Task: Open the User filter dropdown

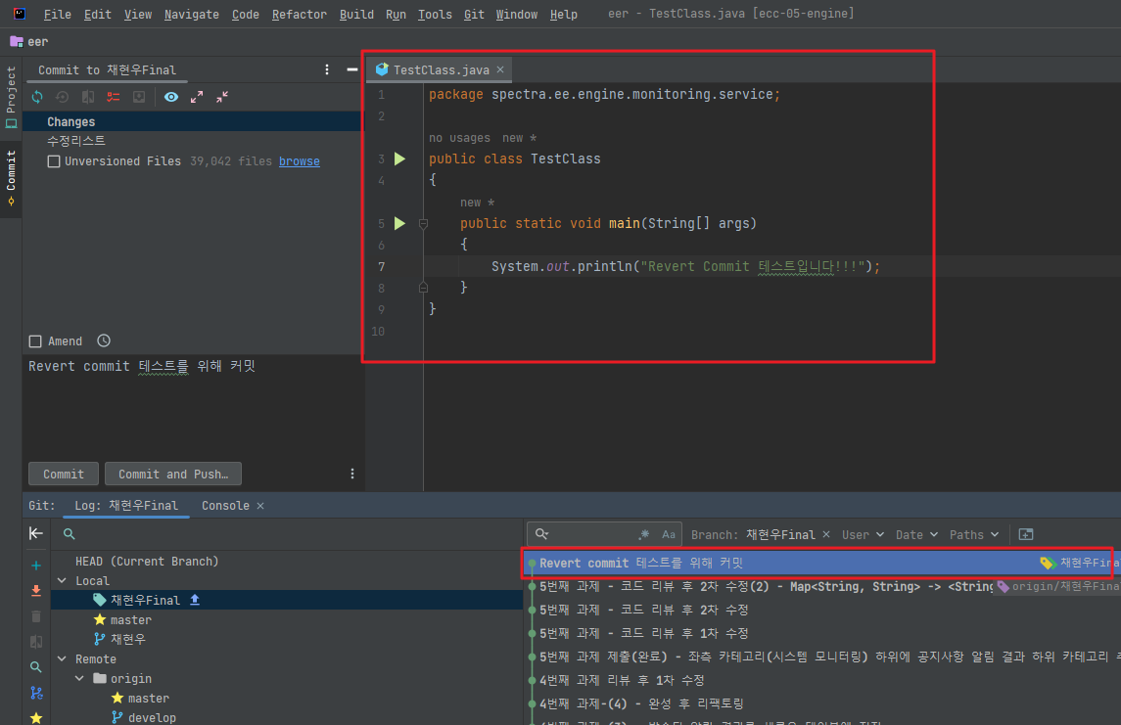Action: [862, 534]
